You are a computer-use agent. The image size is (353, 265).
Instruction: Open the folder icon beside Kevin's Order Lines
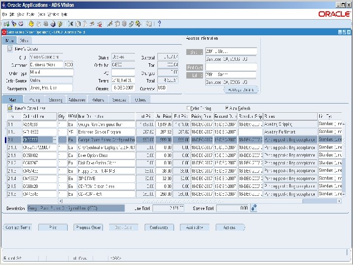(x=10, y=108)
